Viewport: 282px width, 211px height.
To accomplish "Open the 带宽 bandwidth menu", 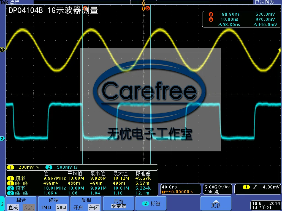I will tap(119, 204).
